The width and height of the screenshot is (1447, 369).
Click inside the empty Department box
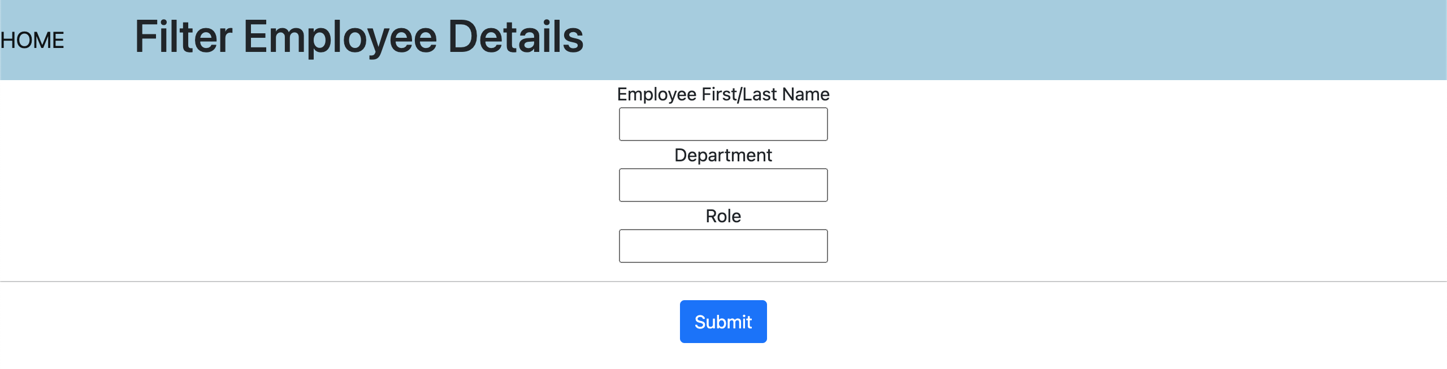pos(723,185)
